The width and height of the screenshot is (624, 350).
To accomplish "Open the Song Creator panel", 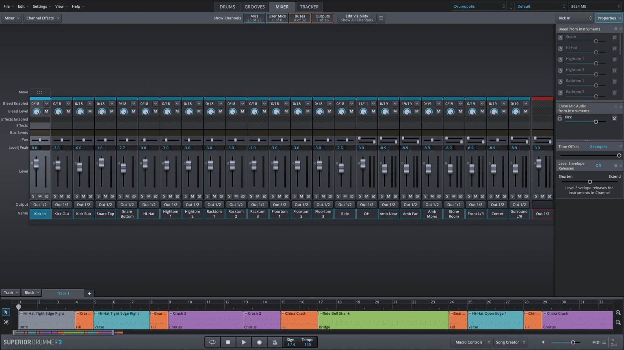I will click(510, 342).
